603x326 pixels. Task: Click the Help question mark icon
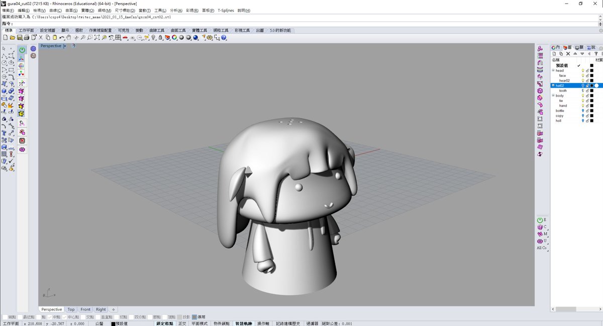pos(224,38)
